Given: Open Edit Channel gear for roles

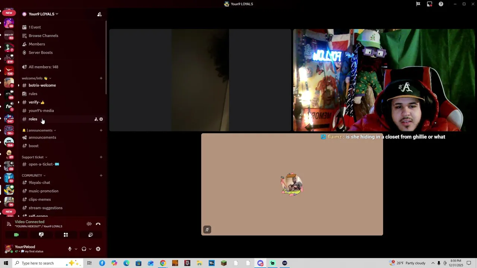Looking at the screenshot, I should click(x=101, y=119).
